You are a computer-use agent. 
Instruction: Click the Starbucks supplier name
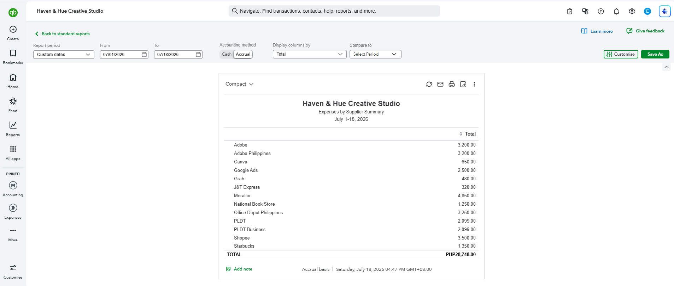(x=244, y=246)
